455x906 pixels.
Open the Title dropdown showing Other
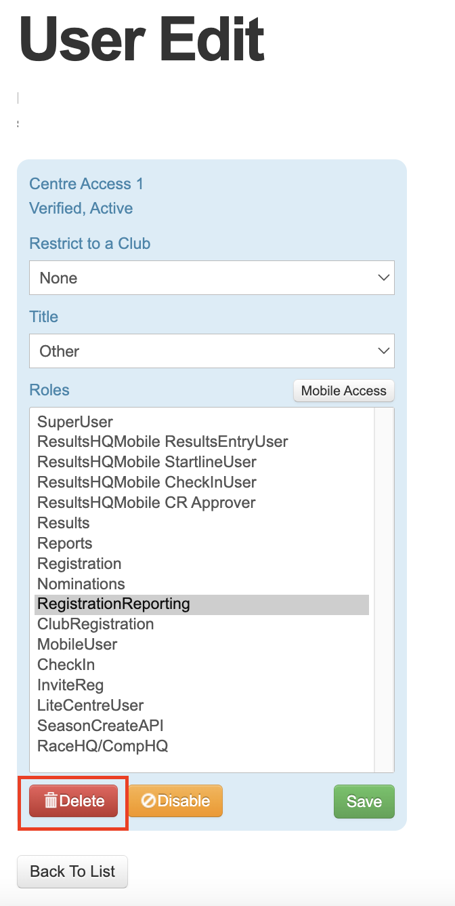pos(212,351)
